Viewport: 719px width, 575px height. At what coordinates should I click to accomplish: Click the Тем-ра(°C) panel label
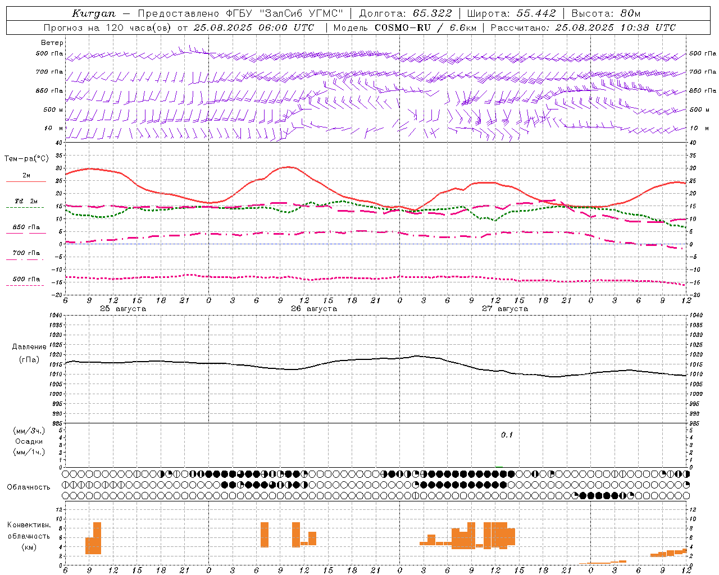click(x=26, y=159)
